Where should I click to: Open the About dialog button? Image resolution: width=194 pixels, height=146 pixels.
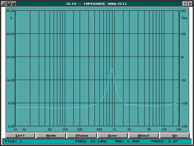[144, 135]
